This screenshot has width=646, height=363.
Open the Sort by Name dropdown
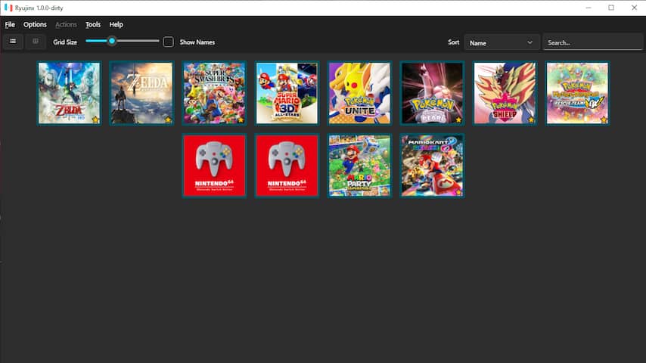click(x=502, y=42)
